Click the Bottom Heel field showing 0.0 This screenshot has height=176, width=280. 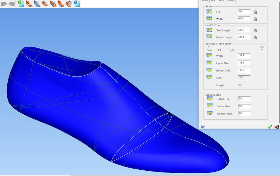pyautogui.click(x=244, y=106)
